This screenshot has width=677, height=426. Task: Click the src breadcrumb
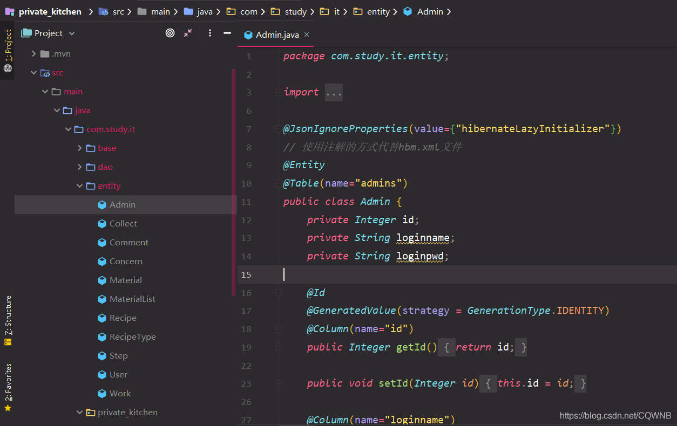point(112,11)
